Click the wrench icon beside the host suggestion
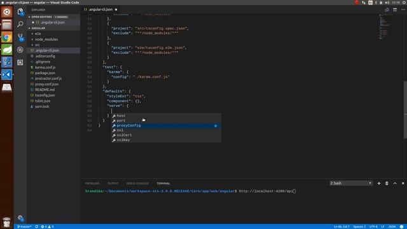 pyautogui.click(x=114, y=116)
